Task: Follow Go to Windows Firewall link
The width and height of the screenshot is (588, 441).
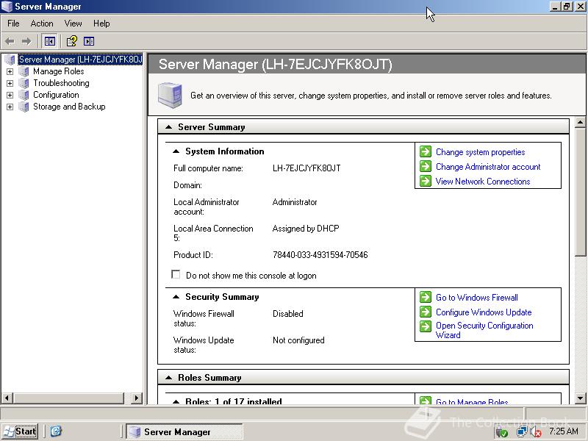Action: (476, 298)
